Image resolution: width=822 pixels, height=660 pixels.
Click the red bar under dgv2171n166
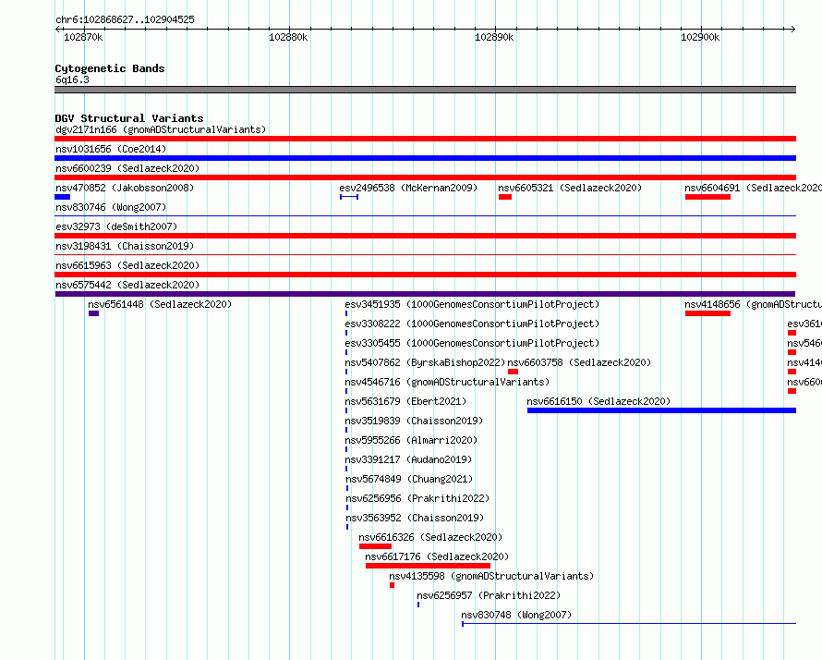[425, 139]
